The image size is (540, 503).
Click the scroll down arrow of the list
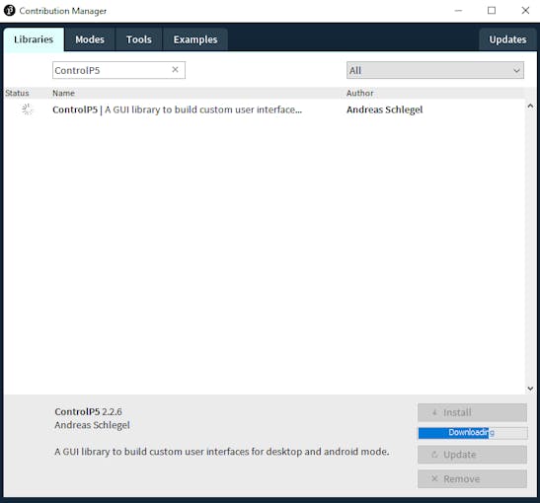tap(530, 388)
